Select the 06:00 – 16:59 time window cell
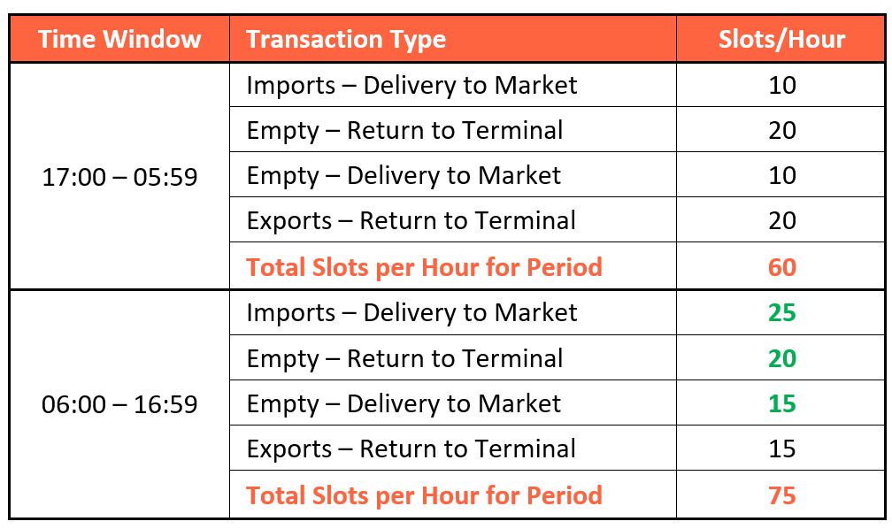The image size is (892, 529). [119, 404]
